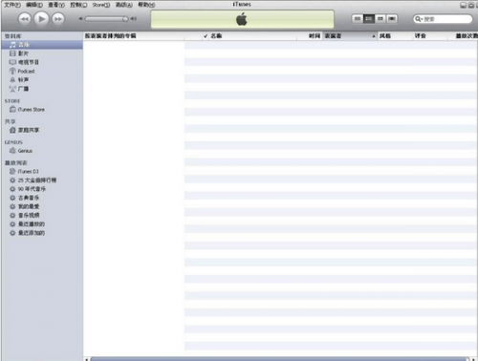Open the search magnifier dropdown
The width and height of the screenshot is (478, 361).
click(x=419, y=19)
